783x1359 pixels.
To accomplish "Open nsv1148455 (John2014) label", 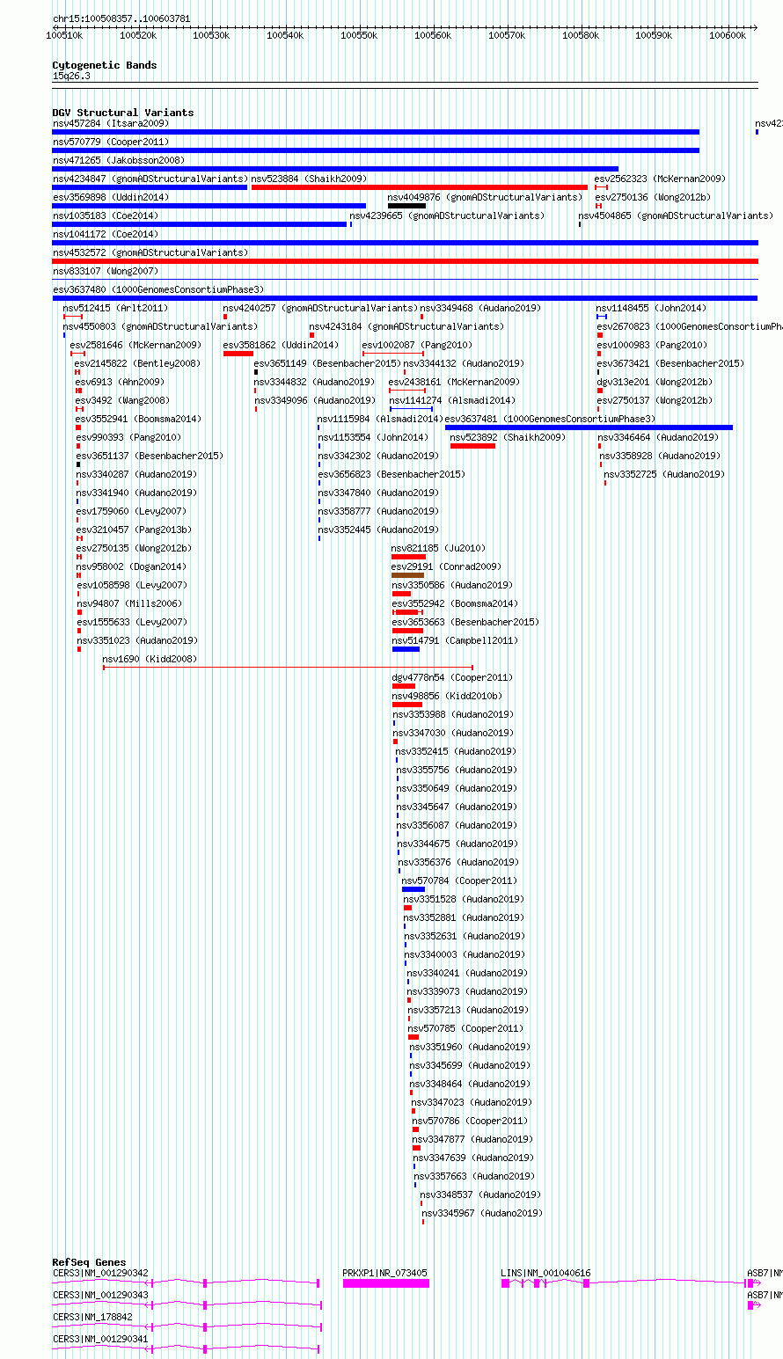I will click(651, 308).
